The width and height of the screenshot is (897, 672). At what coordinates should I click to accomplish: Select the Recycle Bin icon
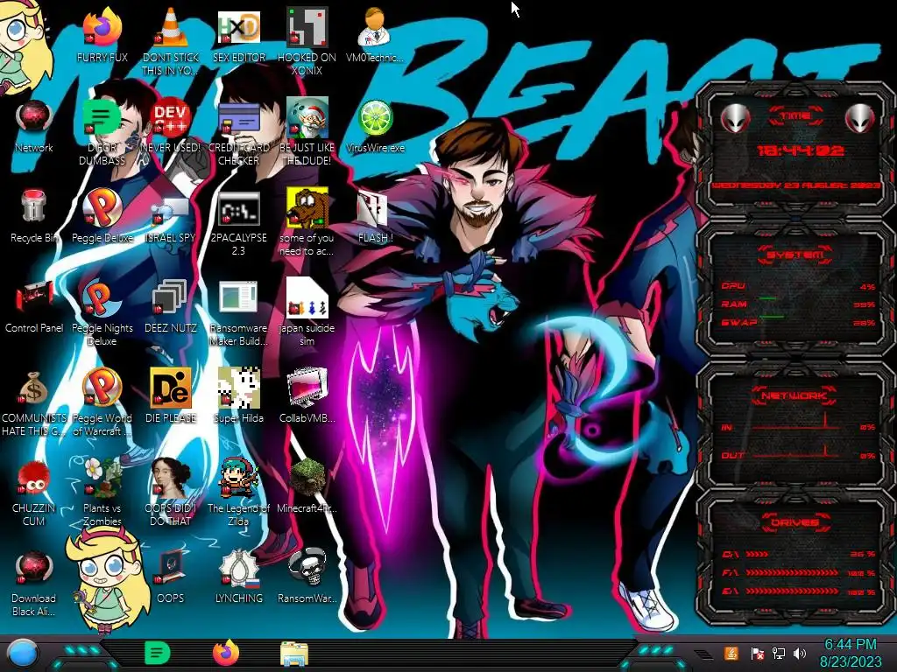[x=34, y=206]
